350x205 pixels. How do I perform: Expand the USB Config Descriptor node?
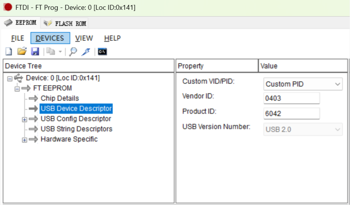(x=25, y=120)
